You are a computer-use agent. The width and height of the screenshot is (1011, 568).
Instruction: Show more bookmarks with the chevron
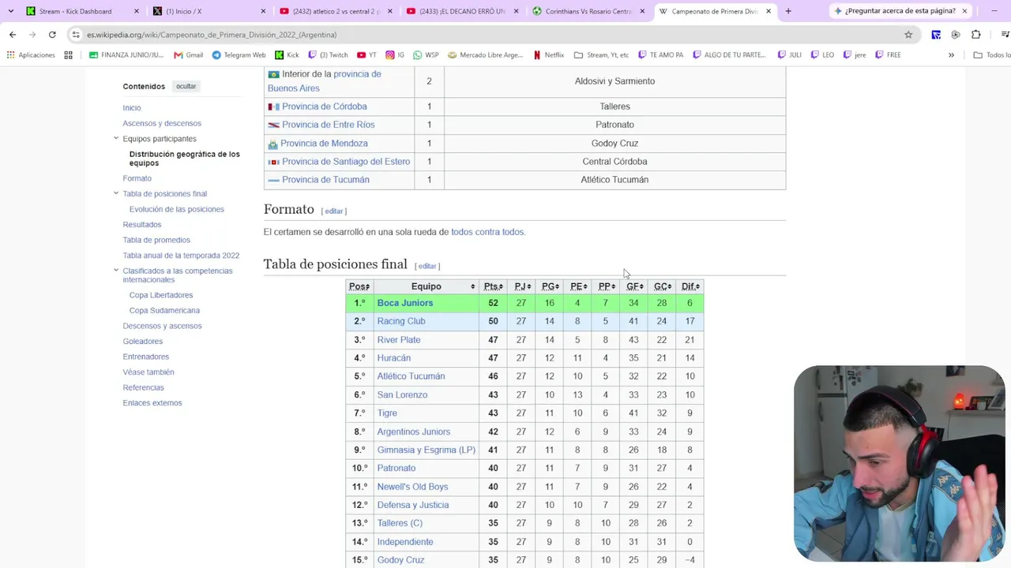coord(951,55)
